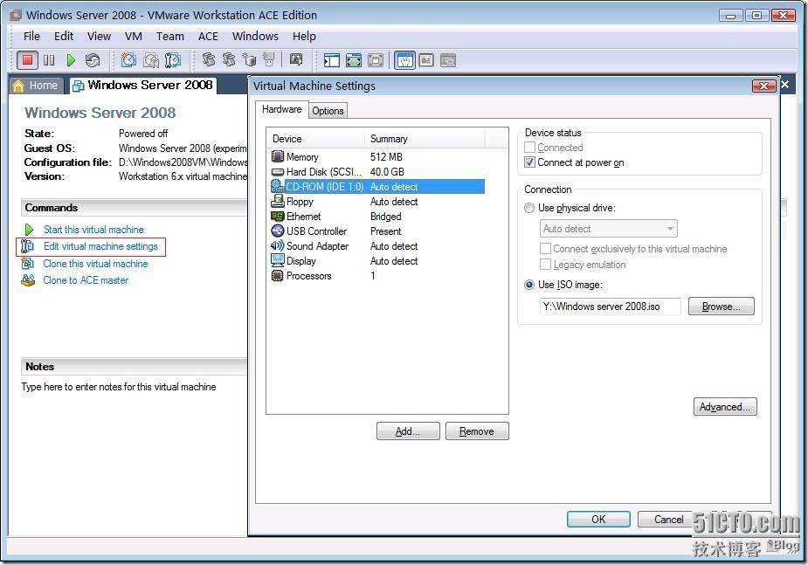Image resolution: width=808 pixels, height=565 pixels.
Task: Uncheck Connect at power on
Action: point(529,162)
